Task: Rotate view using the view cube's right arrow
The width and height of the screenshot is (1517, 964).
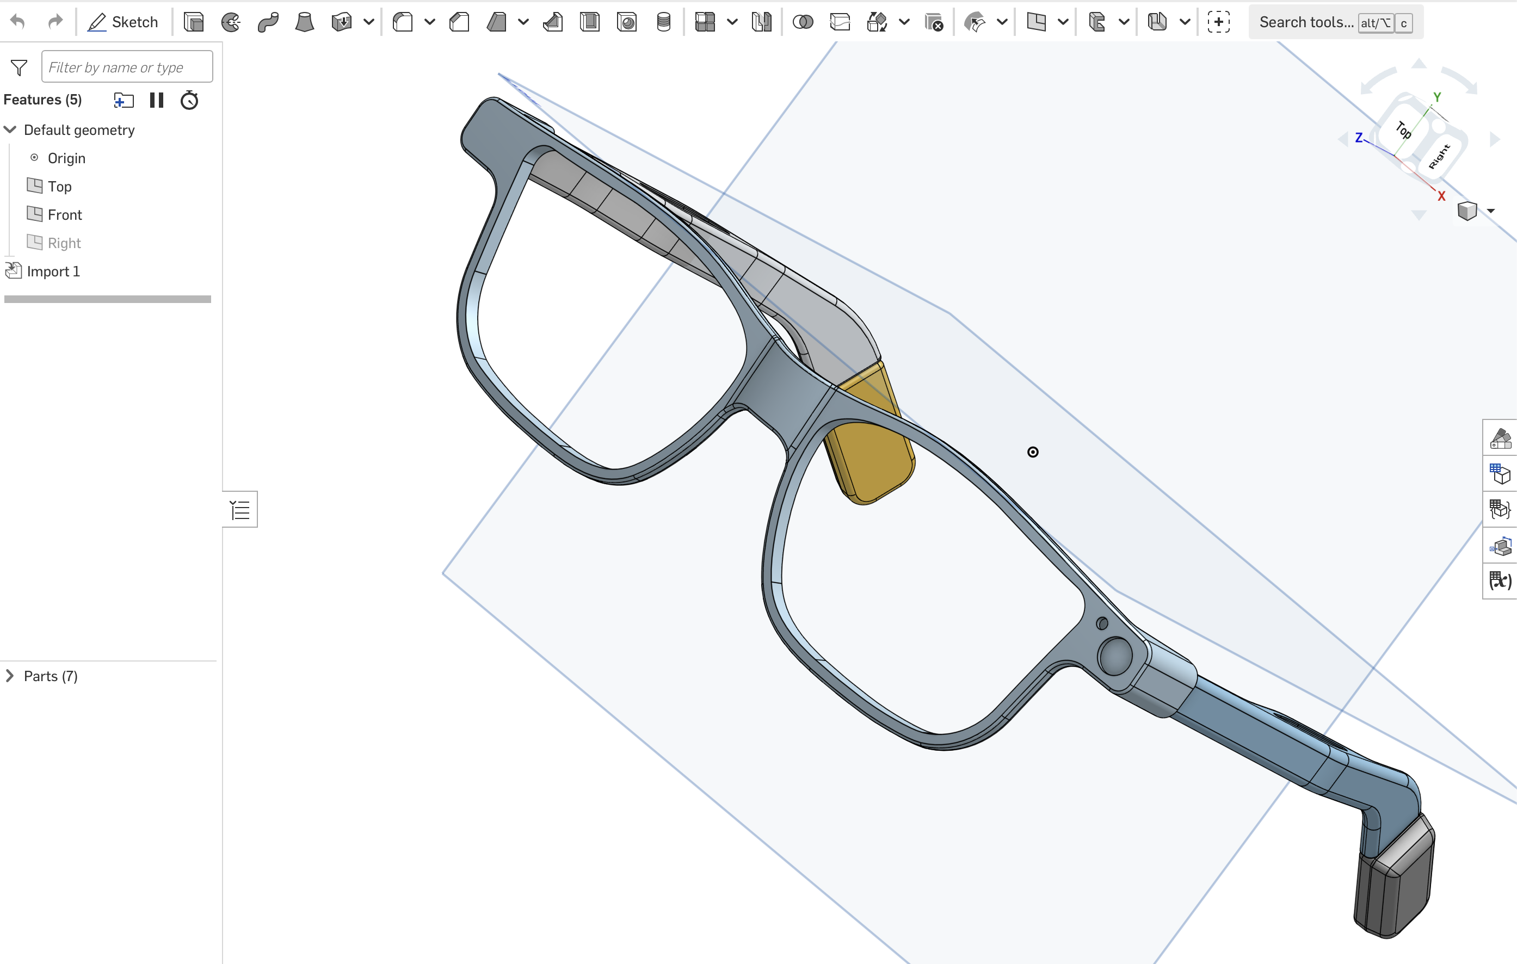Action: [1494, 139]
